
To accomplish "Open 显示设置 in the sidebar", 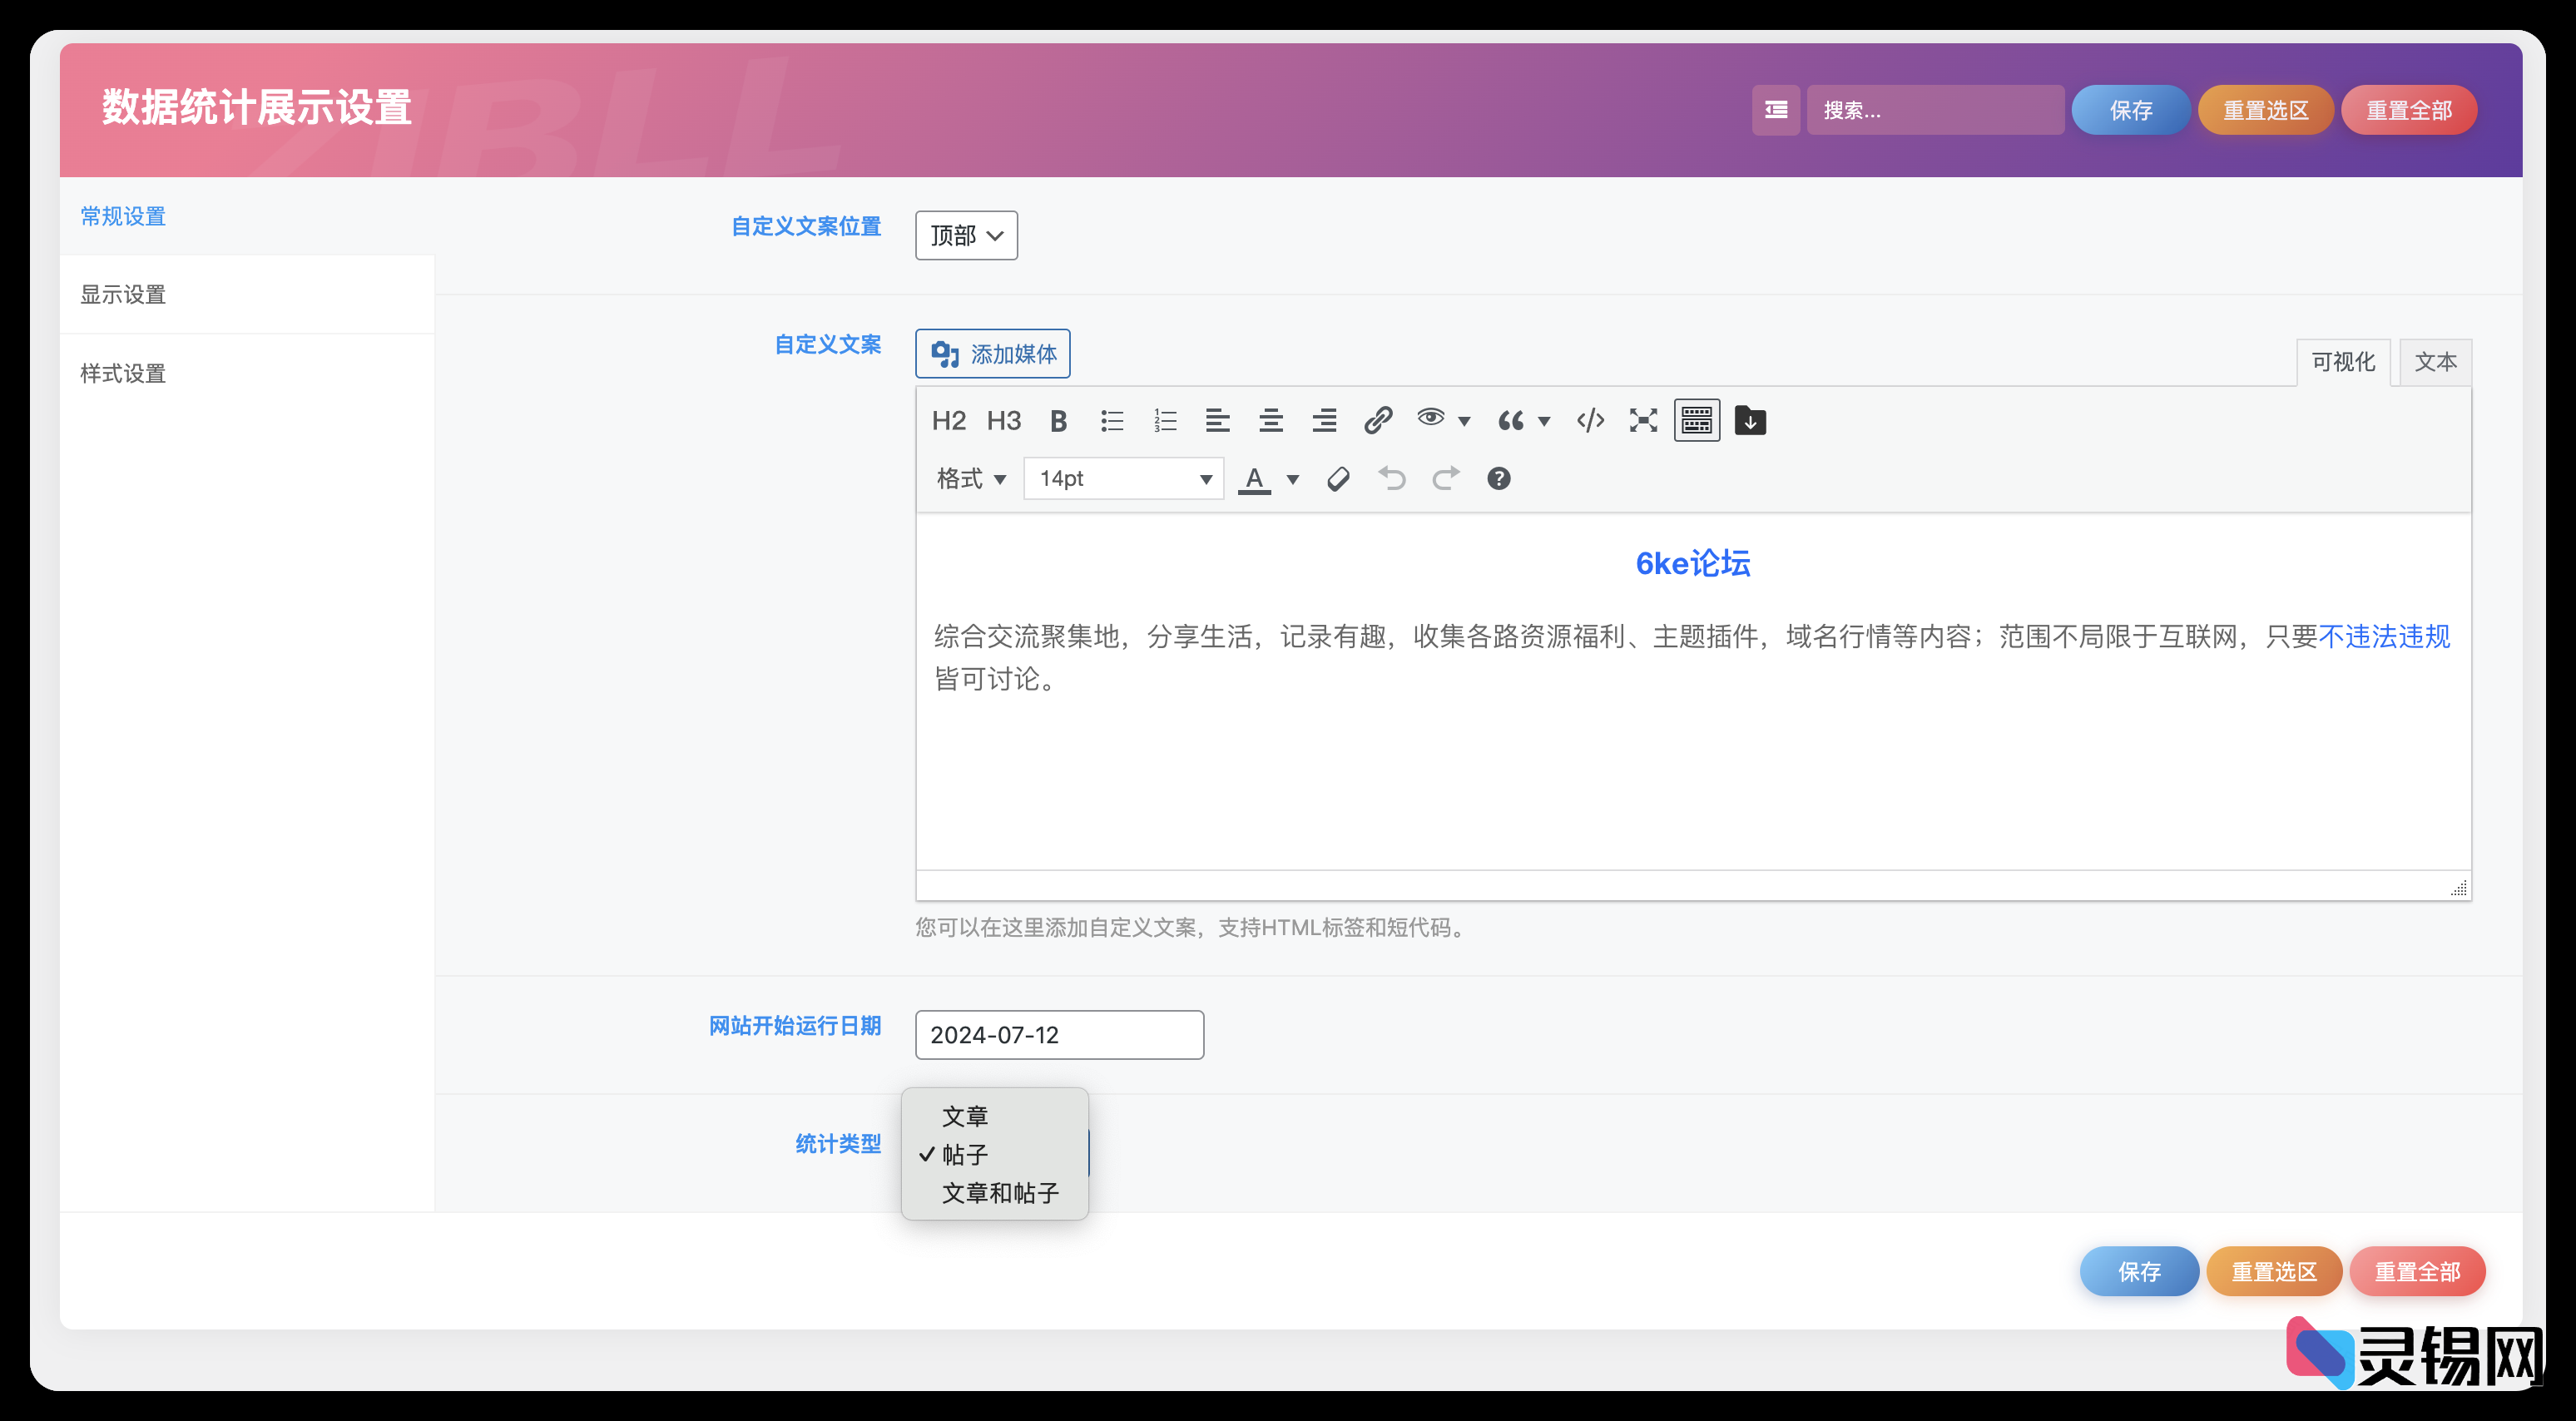I will 123,295.
